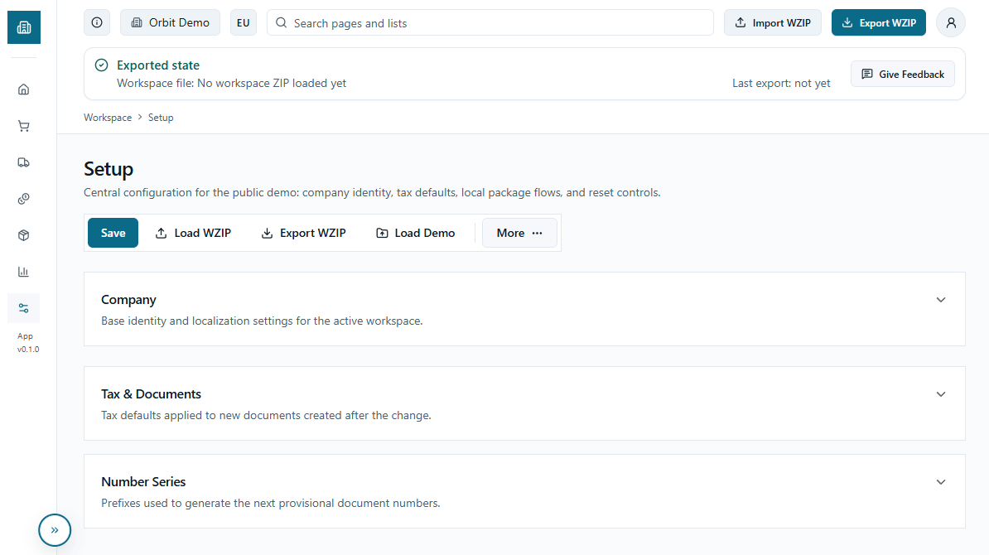Click Load Demo in the toolbar
Image resolution: width=989 pixels, height=555 pixels.
(416, 233)
